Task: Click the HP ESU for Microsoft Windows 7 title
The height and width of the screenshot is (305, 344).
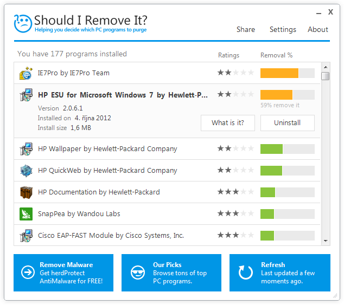Action: click(123, 95)
